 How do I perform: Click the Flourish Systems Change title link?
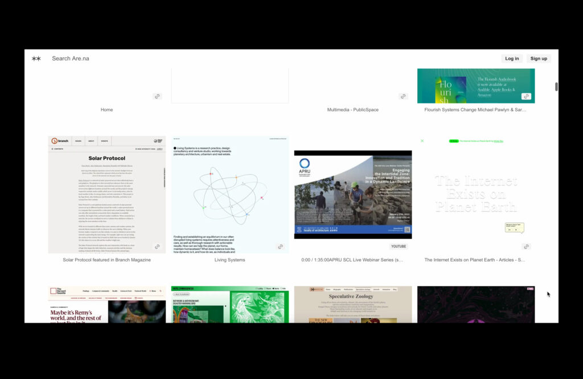point(475,110)
